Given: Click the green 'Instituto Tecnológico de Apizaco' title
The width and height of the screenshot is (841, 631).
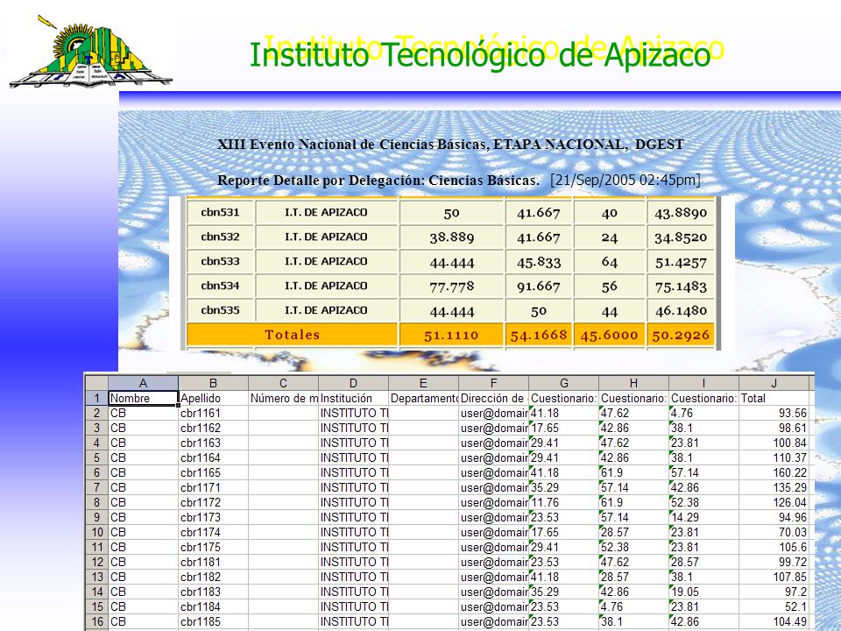Looking at the screenshot, I should pos(480,55).
